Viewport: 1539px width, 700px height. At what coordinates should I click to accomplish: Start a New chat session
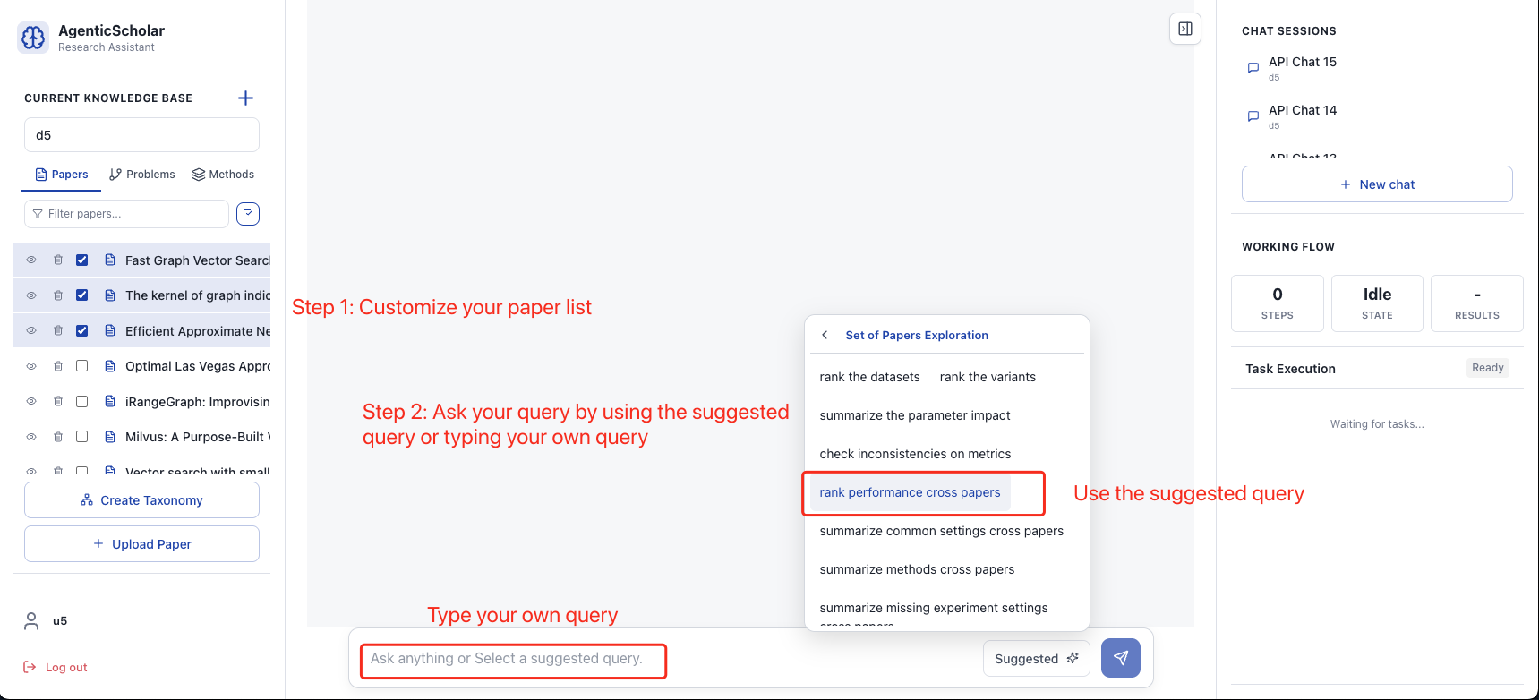pyautogui.click(x=1377, y=184)
